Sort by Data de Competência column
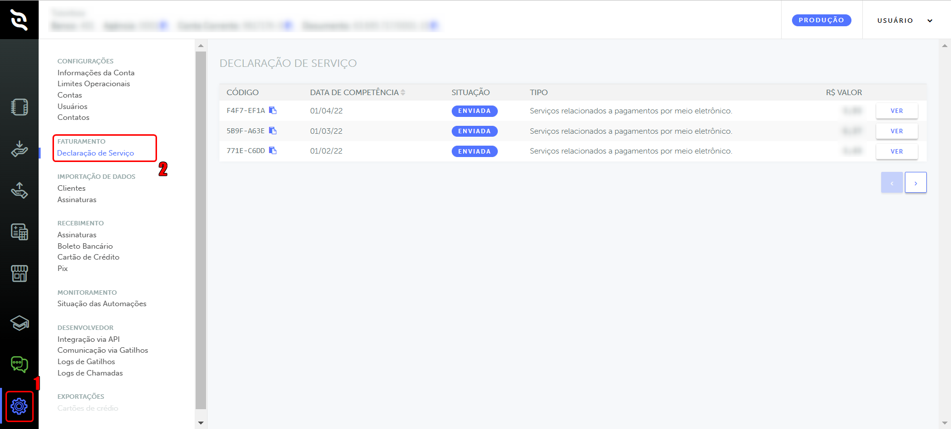 [358, 92]
